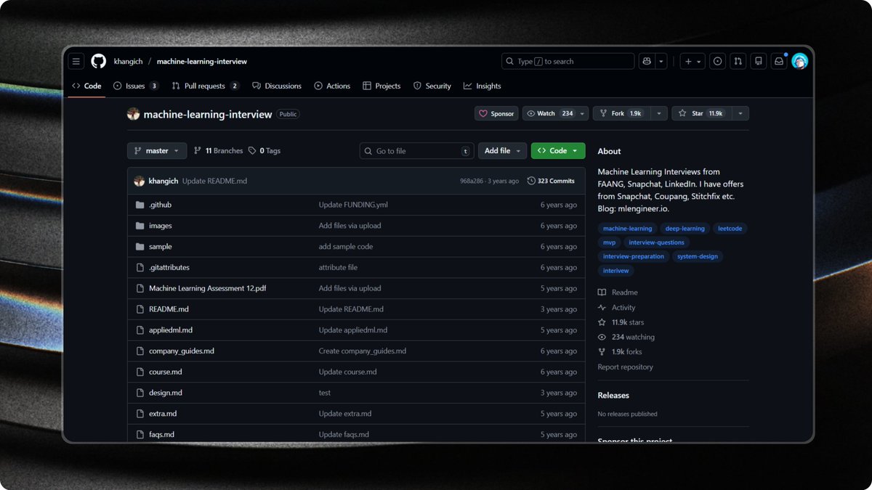Open the repositories icon in header
The height and width of the screenshot is (490, 872).
[759, 62]
